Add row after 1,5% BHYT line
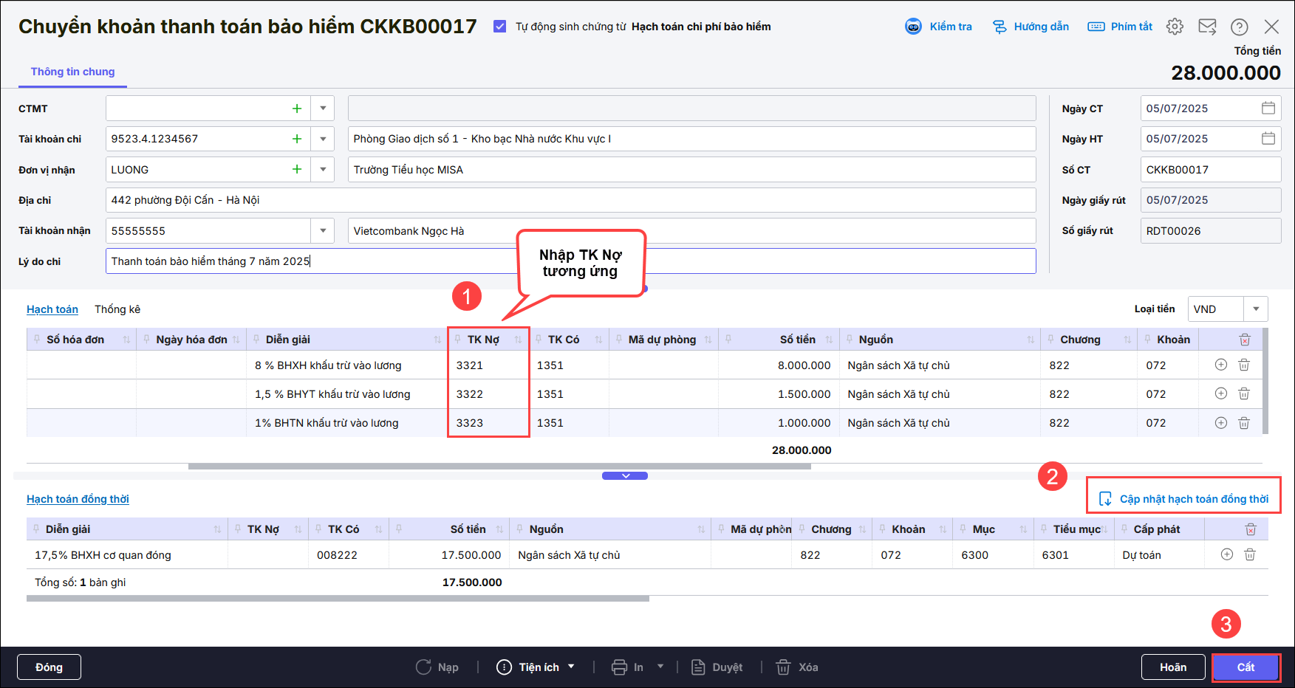This screenshot has height=688, width=1295. click(x=1221, y=393)
